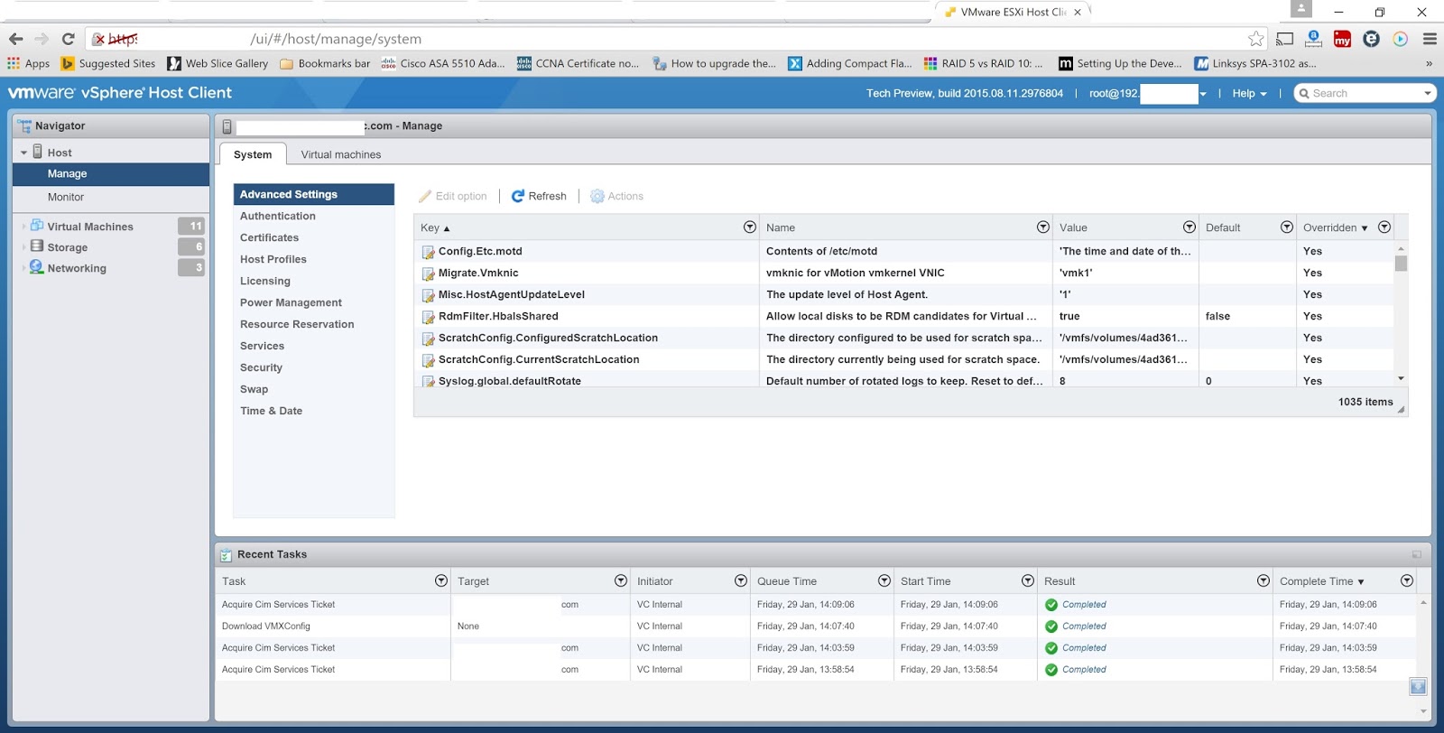Viewport: 1444px width, 733px height.
Task: Open the Services settings section
Action: [313, 346]
